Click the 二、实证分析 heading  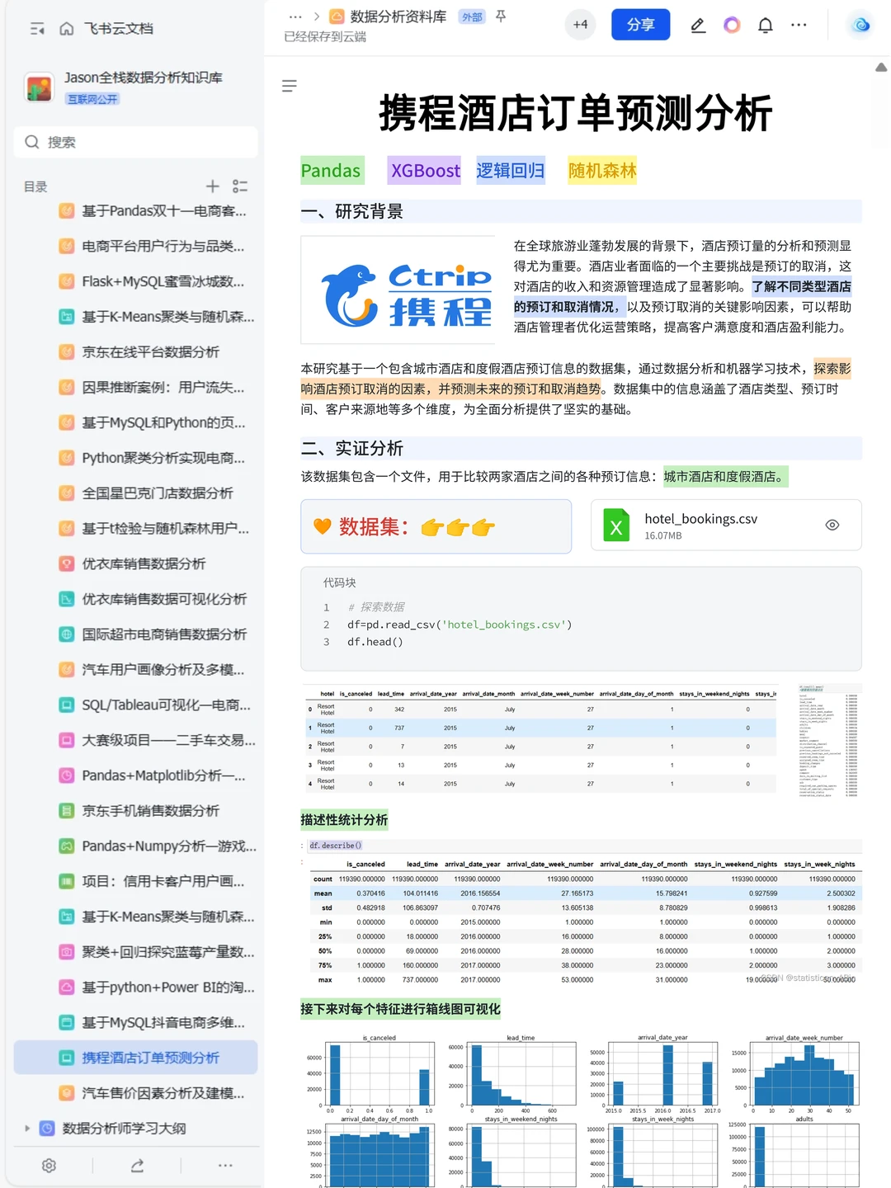pyautogui.click(x=352, y=448)
